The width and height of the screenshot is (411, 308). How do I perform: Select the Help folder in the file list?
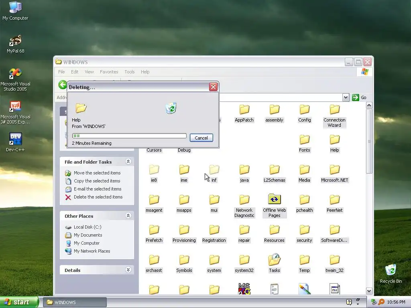coord(334,144)
